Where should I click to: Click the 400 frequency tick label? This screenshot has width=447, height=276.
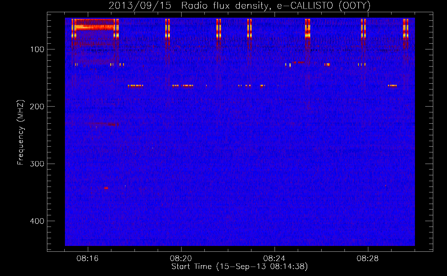[x=37, y=221]
